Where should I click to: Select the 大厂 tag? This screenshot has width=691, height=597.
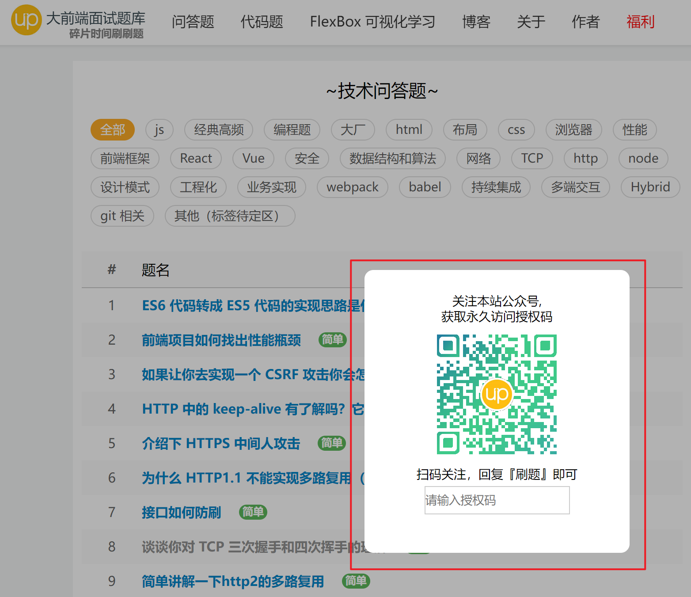coord(353,129)
